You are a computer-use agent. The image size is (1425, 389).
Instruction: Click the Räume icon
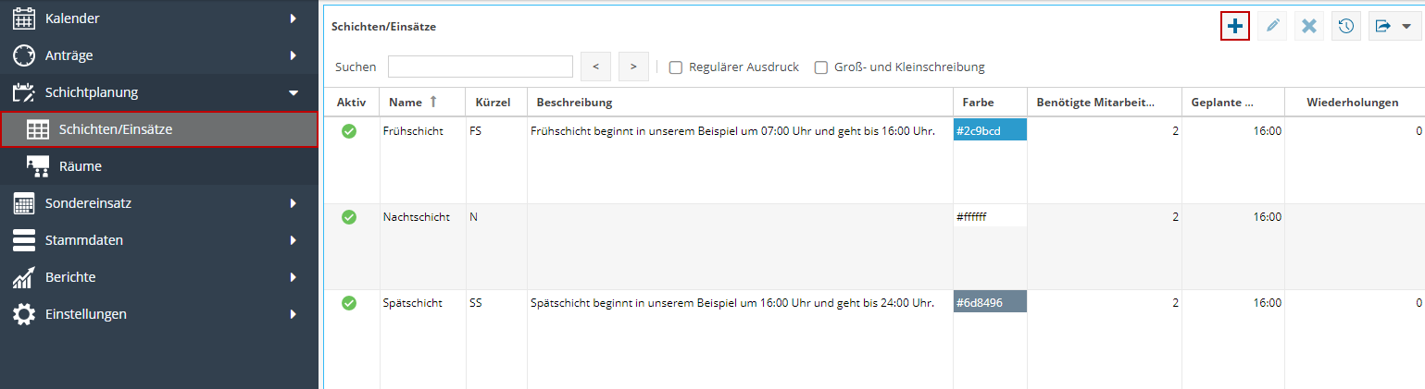(x=38, y=166)
